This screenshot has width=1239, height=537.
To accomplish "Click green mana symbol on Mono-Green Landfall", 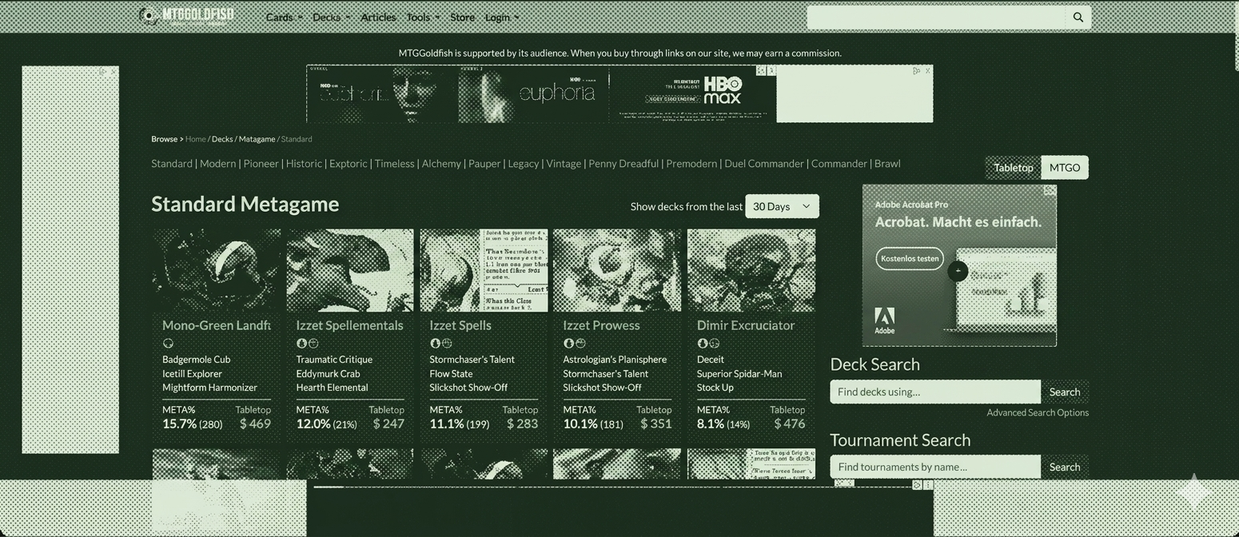I will [168, 343].
